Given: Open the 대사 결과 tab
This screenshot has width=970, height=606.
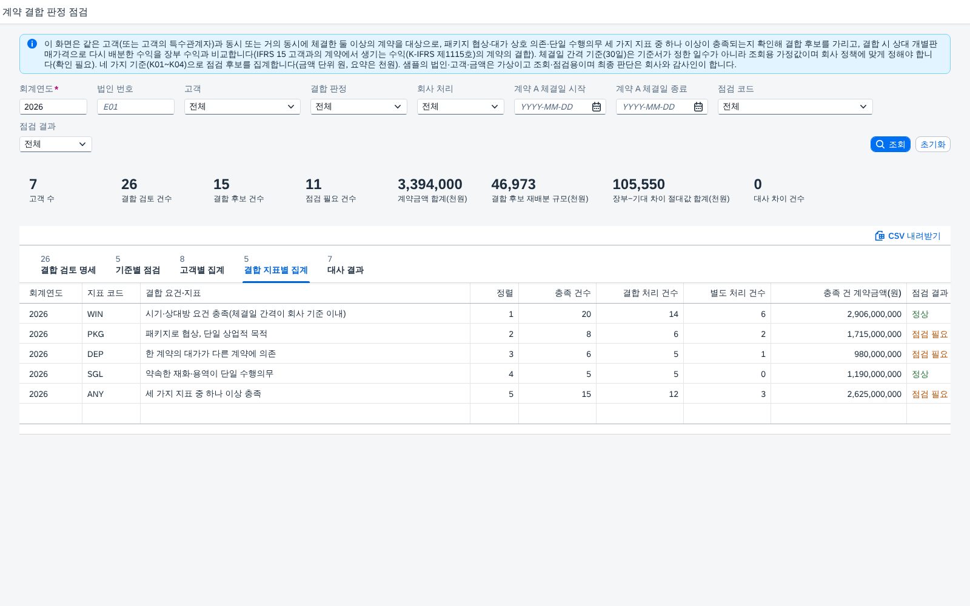Looking at the screenshot, I should pyautogui.click(x=346, y=265).
